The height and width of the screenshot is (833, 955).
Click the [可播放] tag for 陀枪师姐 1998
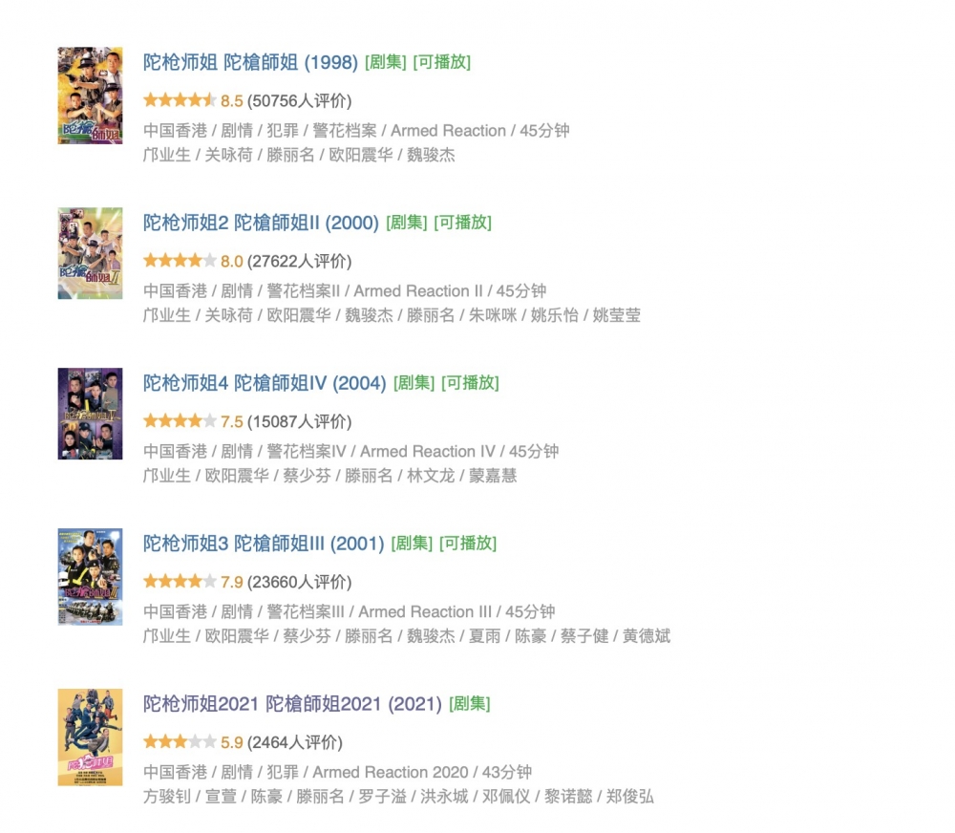(x=441, y=62)
